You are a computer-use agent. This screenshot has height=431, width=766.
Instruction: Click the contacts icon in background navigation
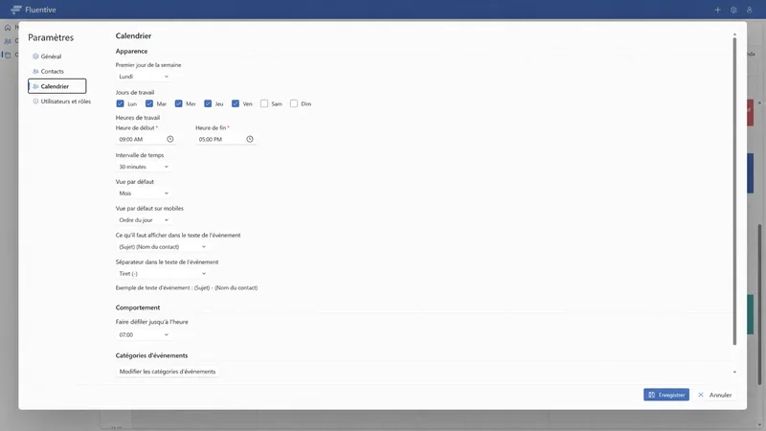[8, 41]
